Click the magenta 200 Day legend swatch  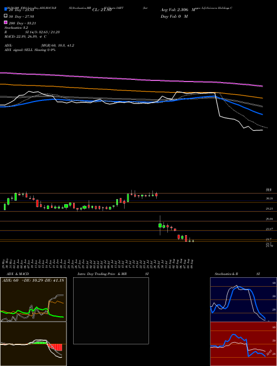pos(6,22)
